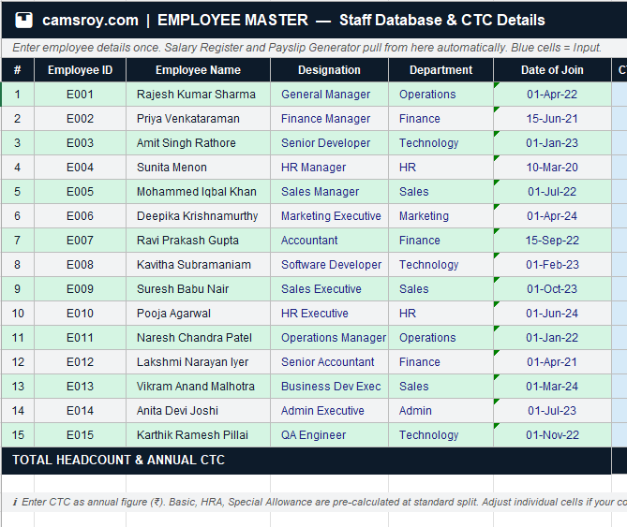627x527 pixels.
Task: Select join date 01-Apr-21
Action: [x=552, y=362]
